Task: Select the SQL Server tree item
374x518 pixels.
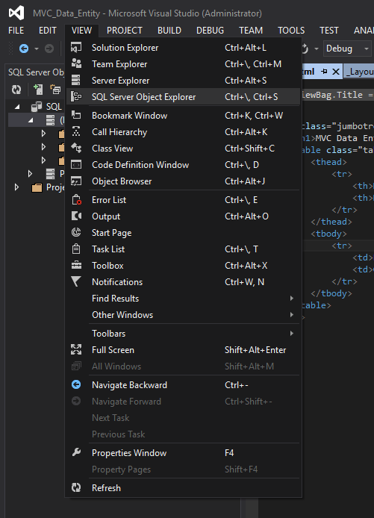Action: [54, 107]
